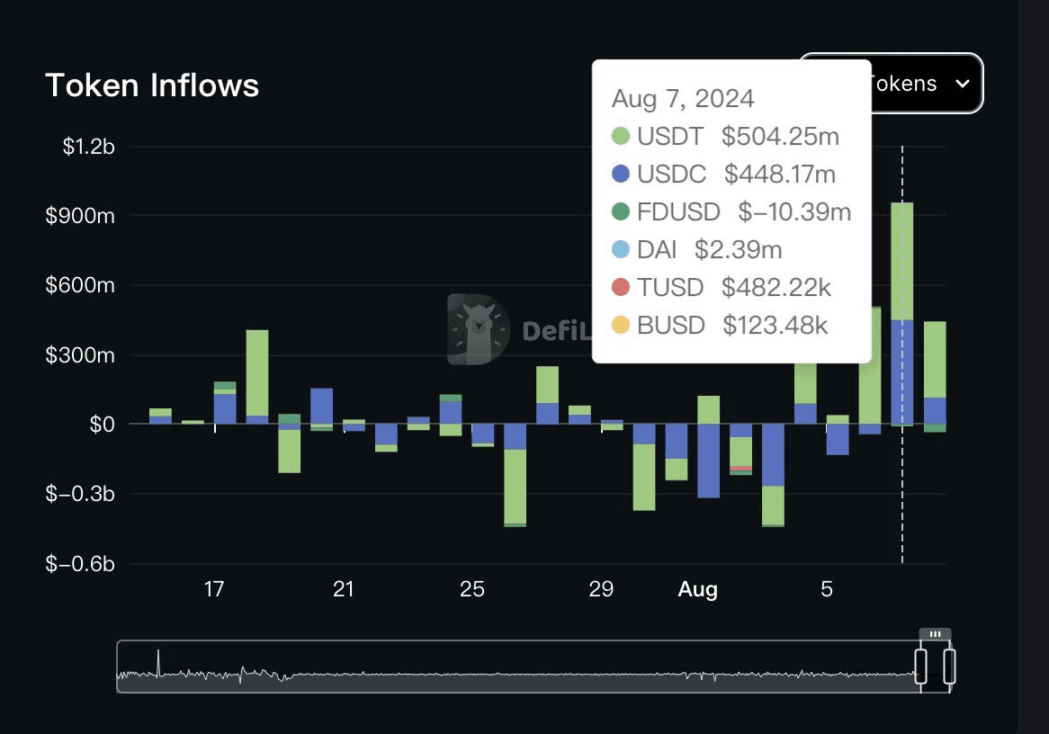Click the DAI light blue legend dot

point(621,249)
